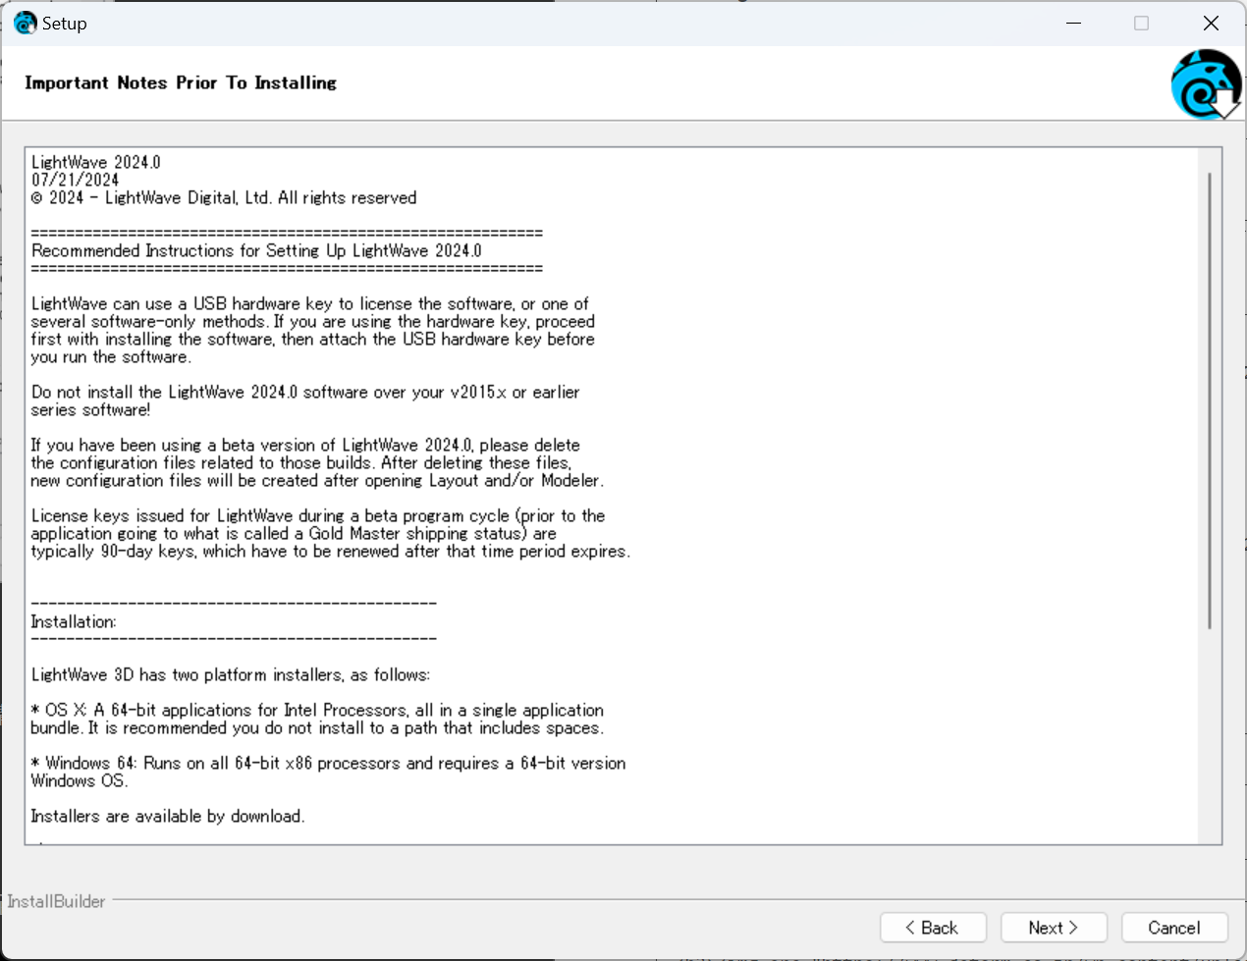The height and width of the screenshot is (961, 1247).
Task: Click the 'InstallBuilder' label at bottom
Action: pyautogui.click(x=56, y=901)
